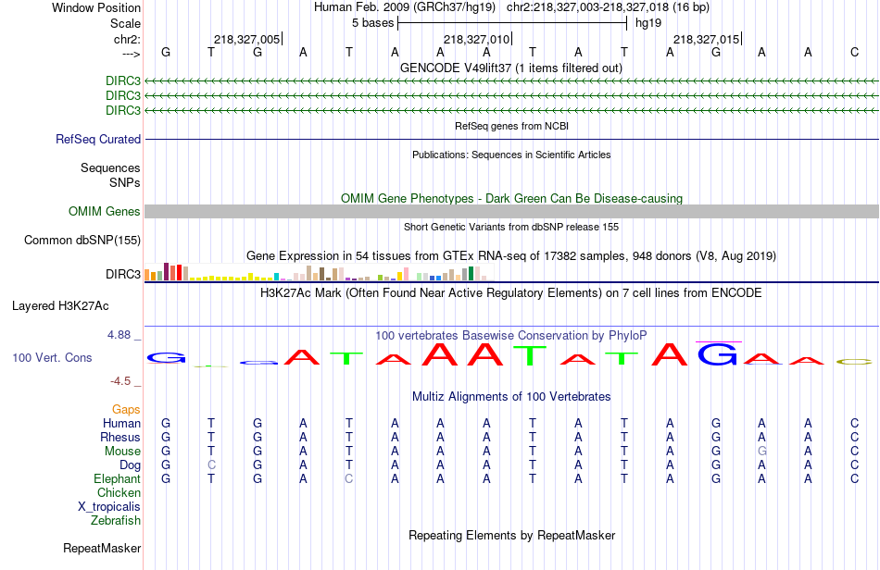Click the RepeatMasker track label

(102, 548)
